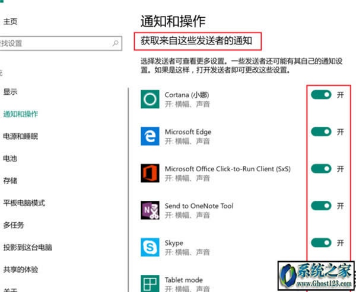
Task: Open 存储 settings page
Action: [x=10, y=181]
